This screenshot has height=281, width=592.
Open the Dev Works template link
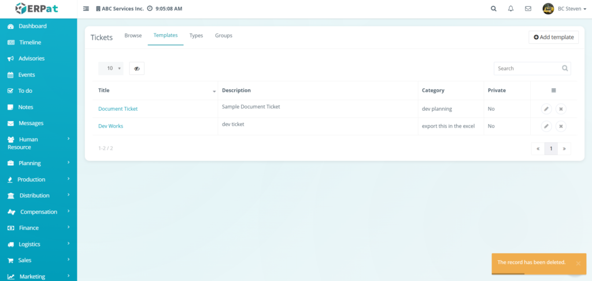[x=110, y=126]
